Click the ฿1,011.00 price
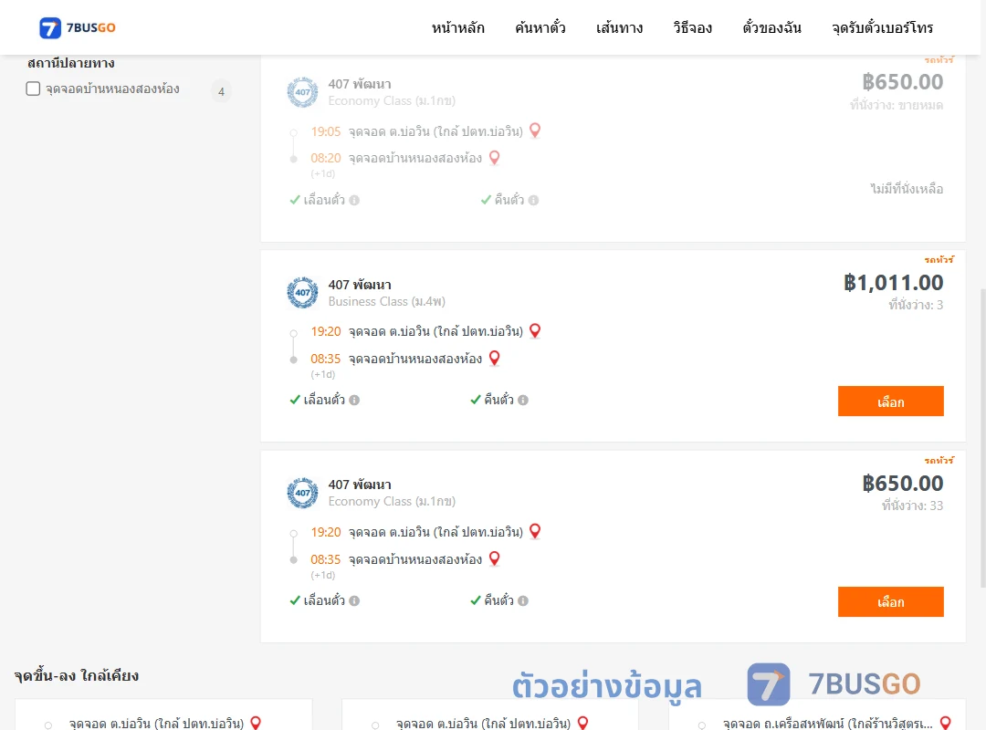 pyautogui.click(x=893, y=283)
